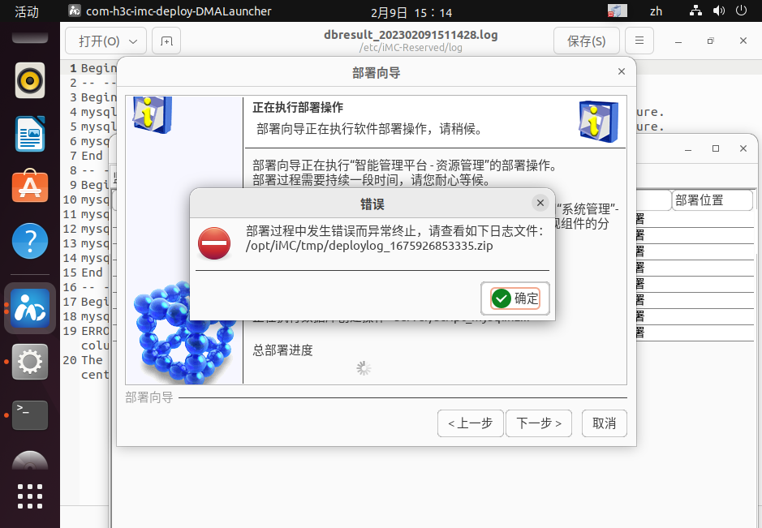
Task: Open Ubuntu Software from the dock
Action: tap(30, 187)
